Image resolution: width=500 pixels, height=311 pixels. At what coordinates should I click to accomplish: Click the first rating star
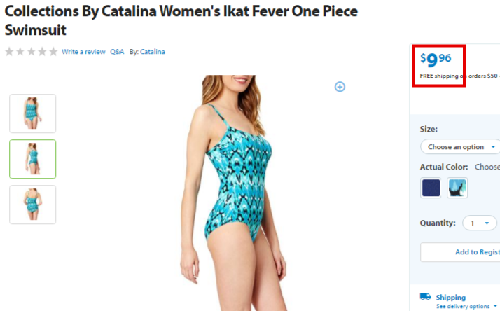pyautogui.click(x=9, y=51)
